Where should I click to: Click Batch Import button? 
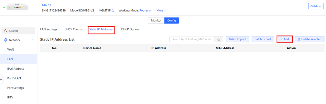[x=237, y=39]
